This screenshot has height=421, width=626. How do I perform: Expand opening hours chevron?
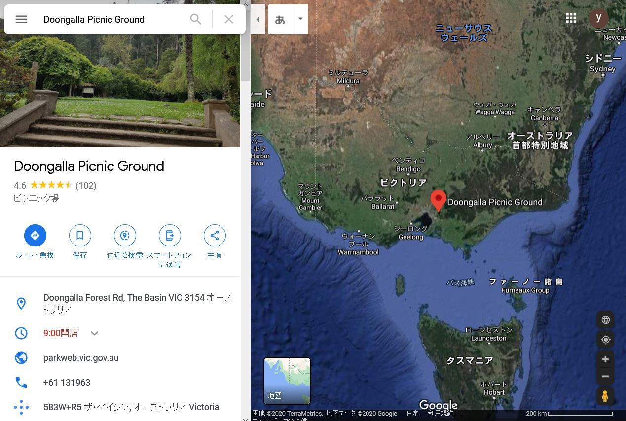(x=95, y=333)
